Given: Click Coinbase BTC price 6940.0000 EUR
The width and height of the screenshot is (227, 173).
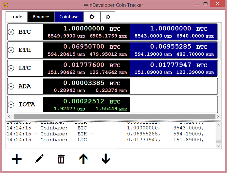Looking at the screenshot, I should point(195,36).
